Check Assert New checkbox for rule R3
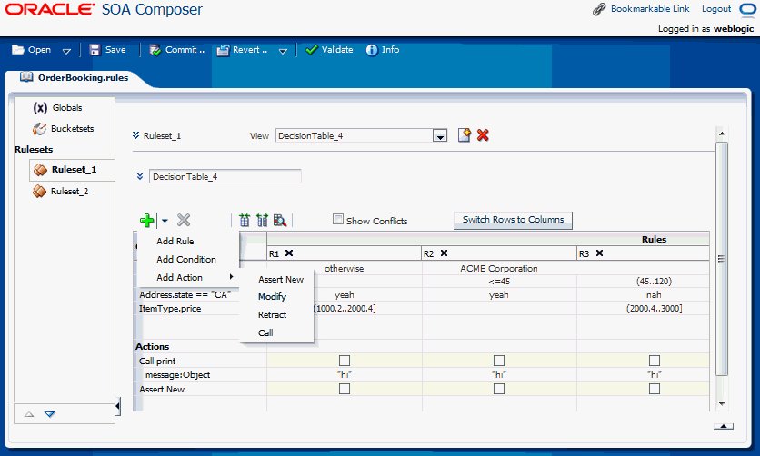Screen dimensions: 760x456 pyautogui.click(x=655, y=389)
